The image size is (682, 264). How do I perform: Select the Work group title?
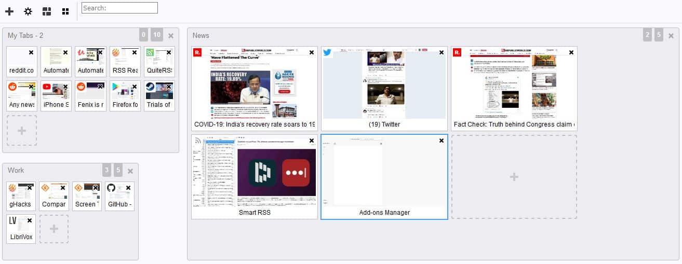click(16, 170)
